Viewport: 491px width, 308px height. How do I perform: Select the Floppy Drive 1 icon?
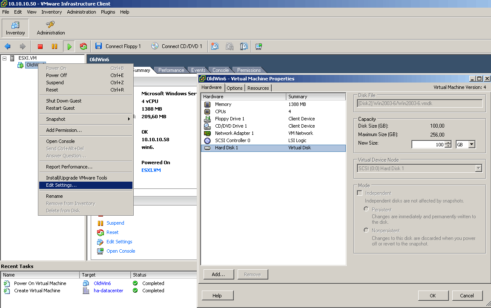pyautogui.click(x=207, y=119)
